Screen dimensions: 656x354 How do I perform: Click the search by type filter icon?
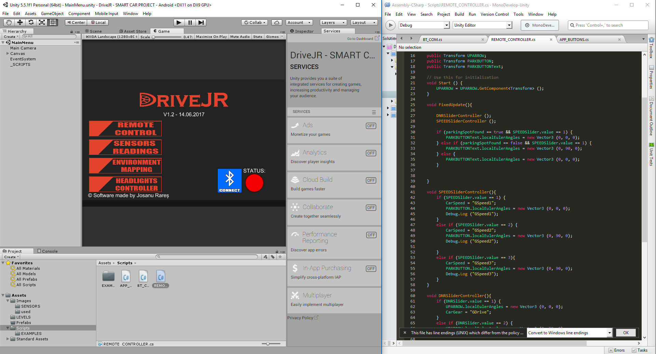pyautogui.click(x=265, y=257)
